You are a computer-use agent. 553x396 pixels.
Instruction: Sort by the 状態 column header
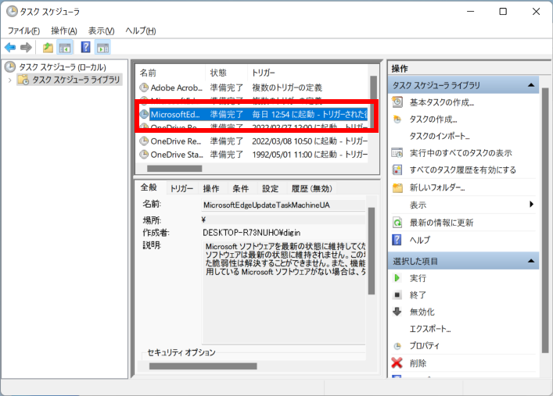(x=226, y=73)
